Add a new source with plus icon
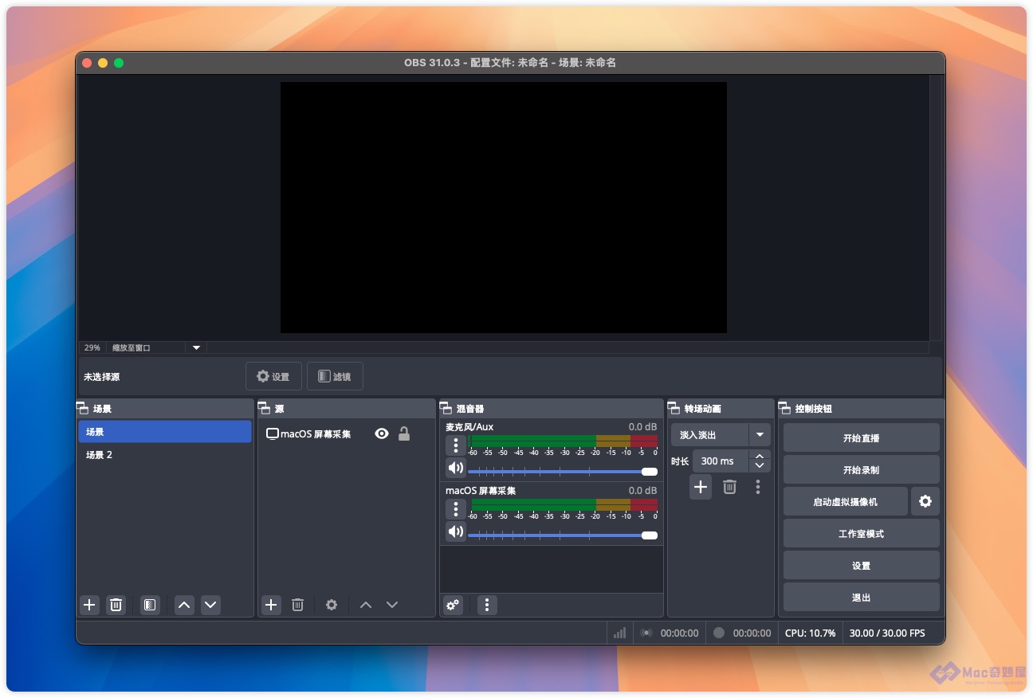Viewport: 1033px width, 698px height. (x=271, y=605)
